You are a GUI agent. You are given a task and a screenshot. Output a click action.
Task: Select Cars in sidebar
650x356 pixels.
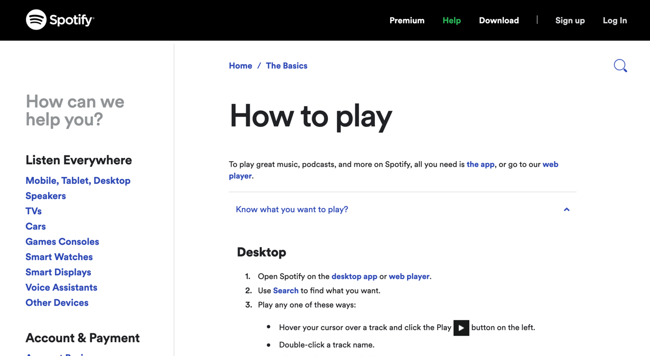[x=35, y=226]
